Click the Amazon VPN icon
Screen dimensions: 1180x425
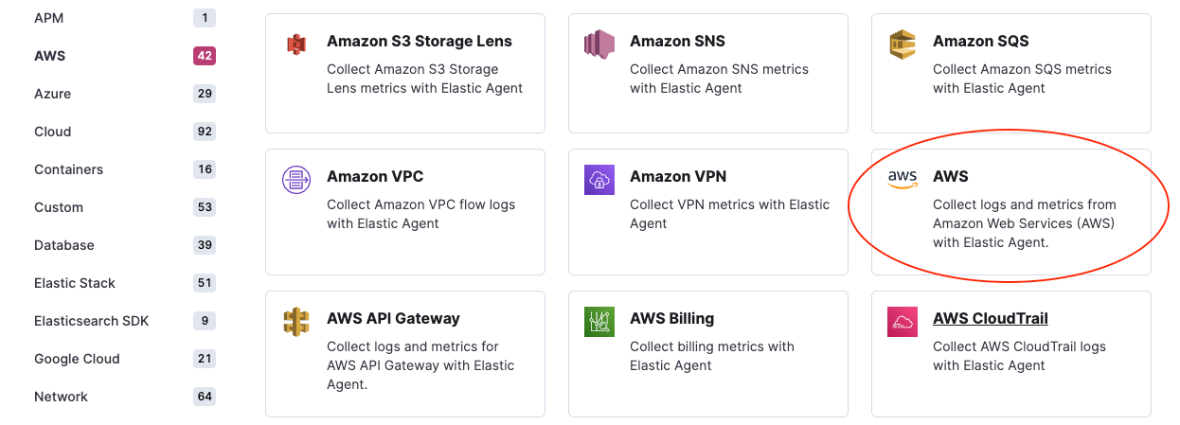(599, 179)
